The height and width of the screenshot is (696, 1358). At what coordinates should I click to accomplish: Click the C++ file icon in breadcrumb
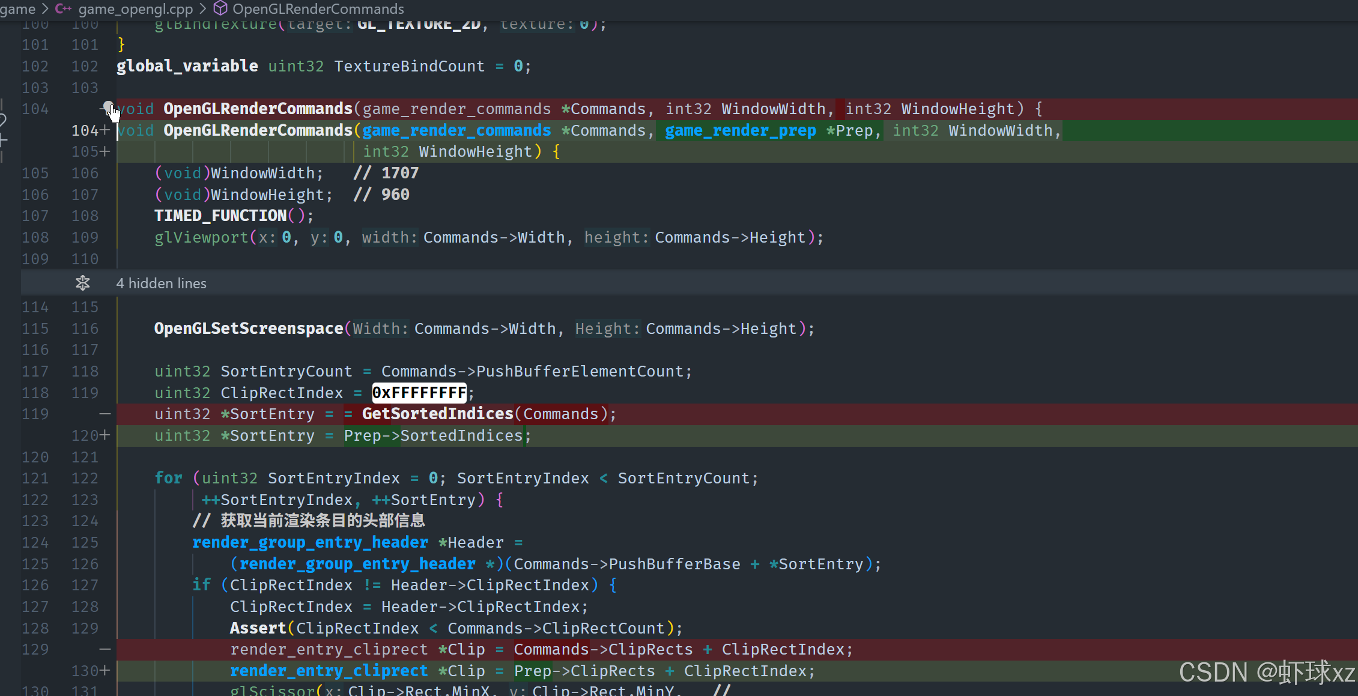[x=63, y=8]
